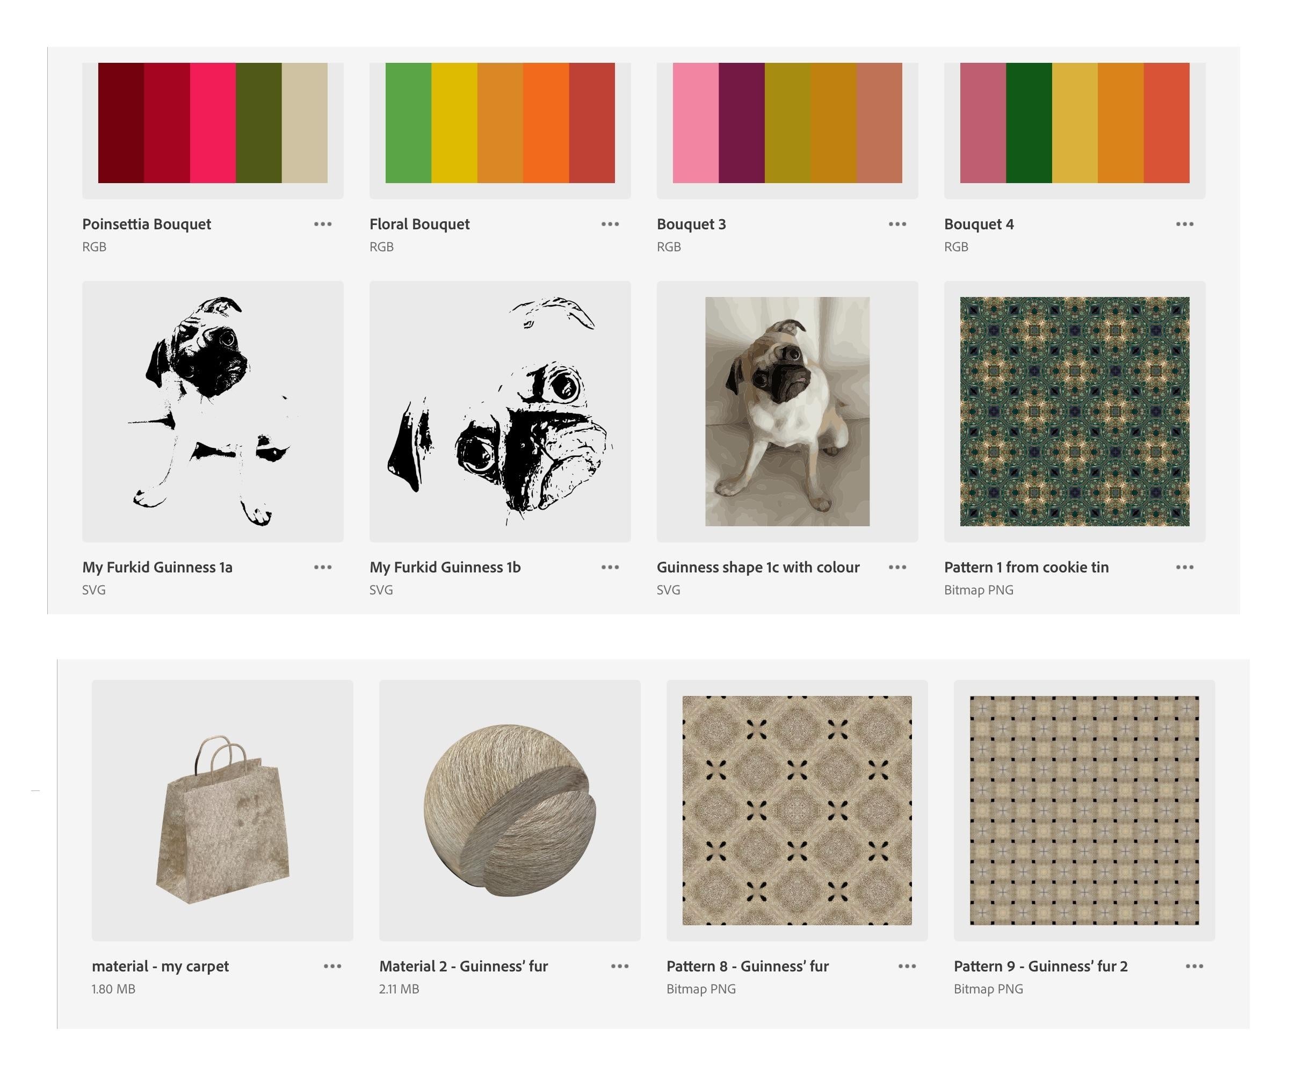
Task: Open the Pattern 8 diamond fur thumbnail
Action: (x=798, y=811)
